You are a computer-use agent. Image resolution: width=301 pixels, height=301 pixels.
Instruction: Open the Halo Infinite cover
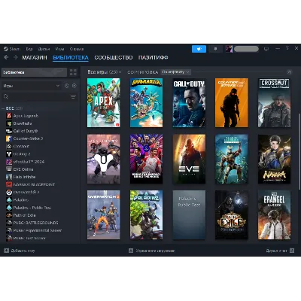232,159
